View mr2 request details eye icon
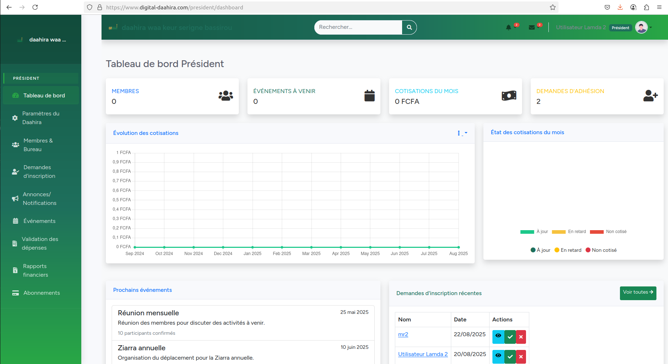Screen dimensions: 668x364 pos(498,337)
